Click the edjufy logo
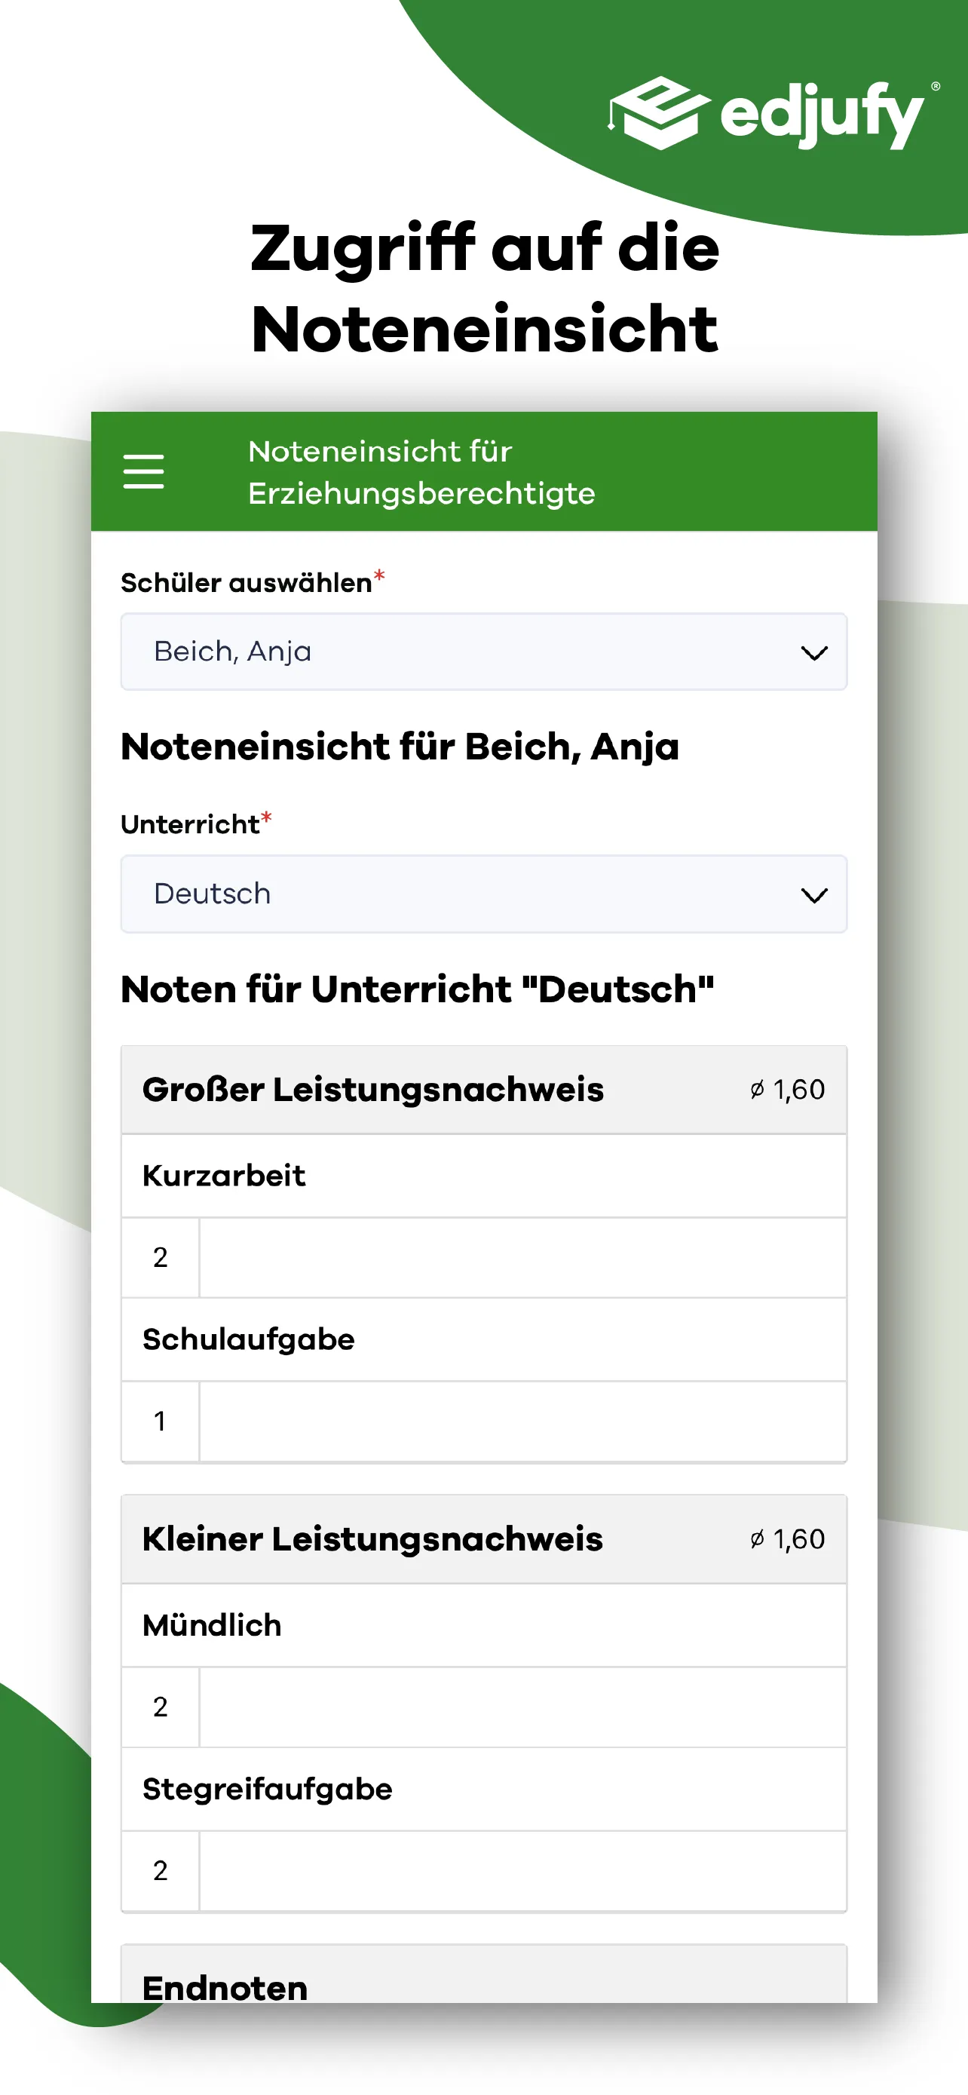The width and height of the screenshot is (968, 2095). [x=772, y=114]
